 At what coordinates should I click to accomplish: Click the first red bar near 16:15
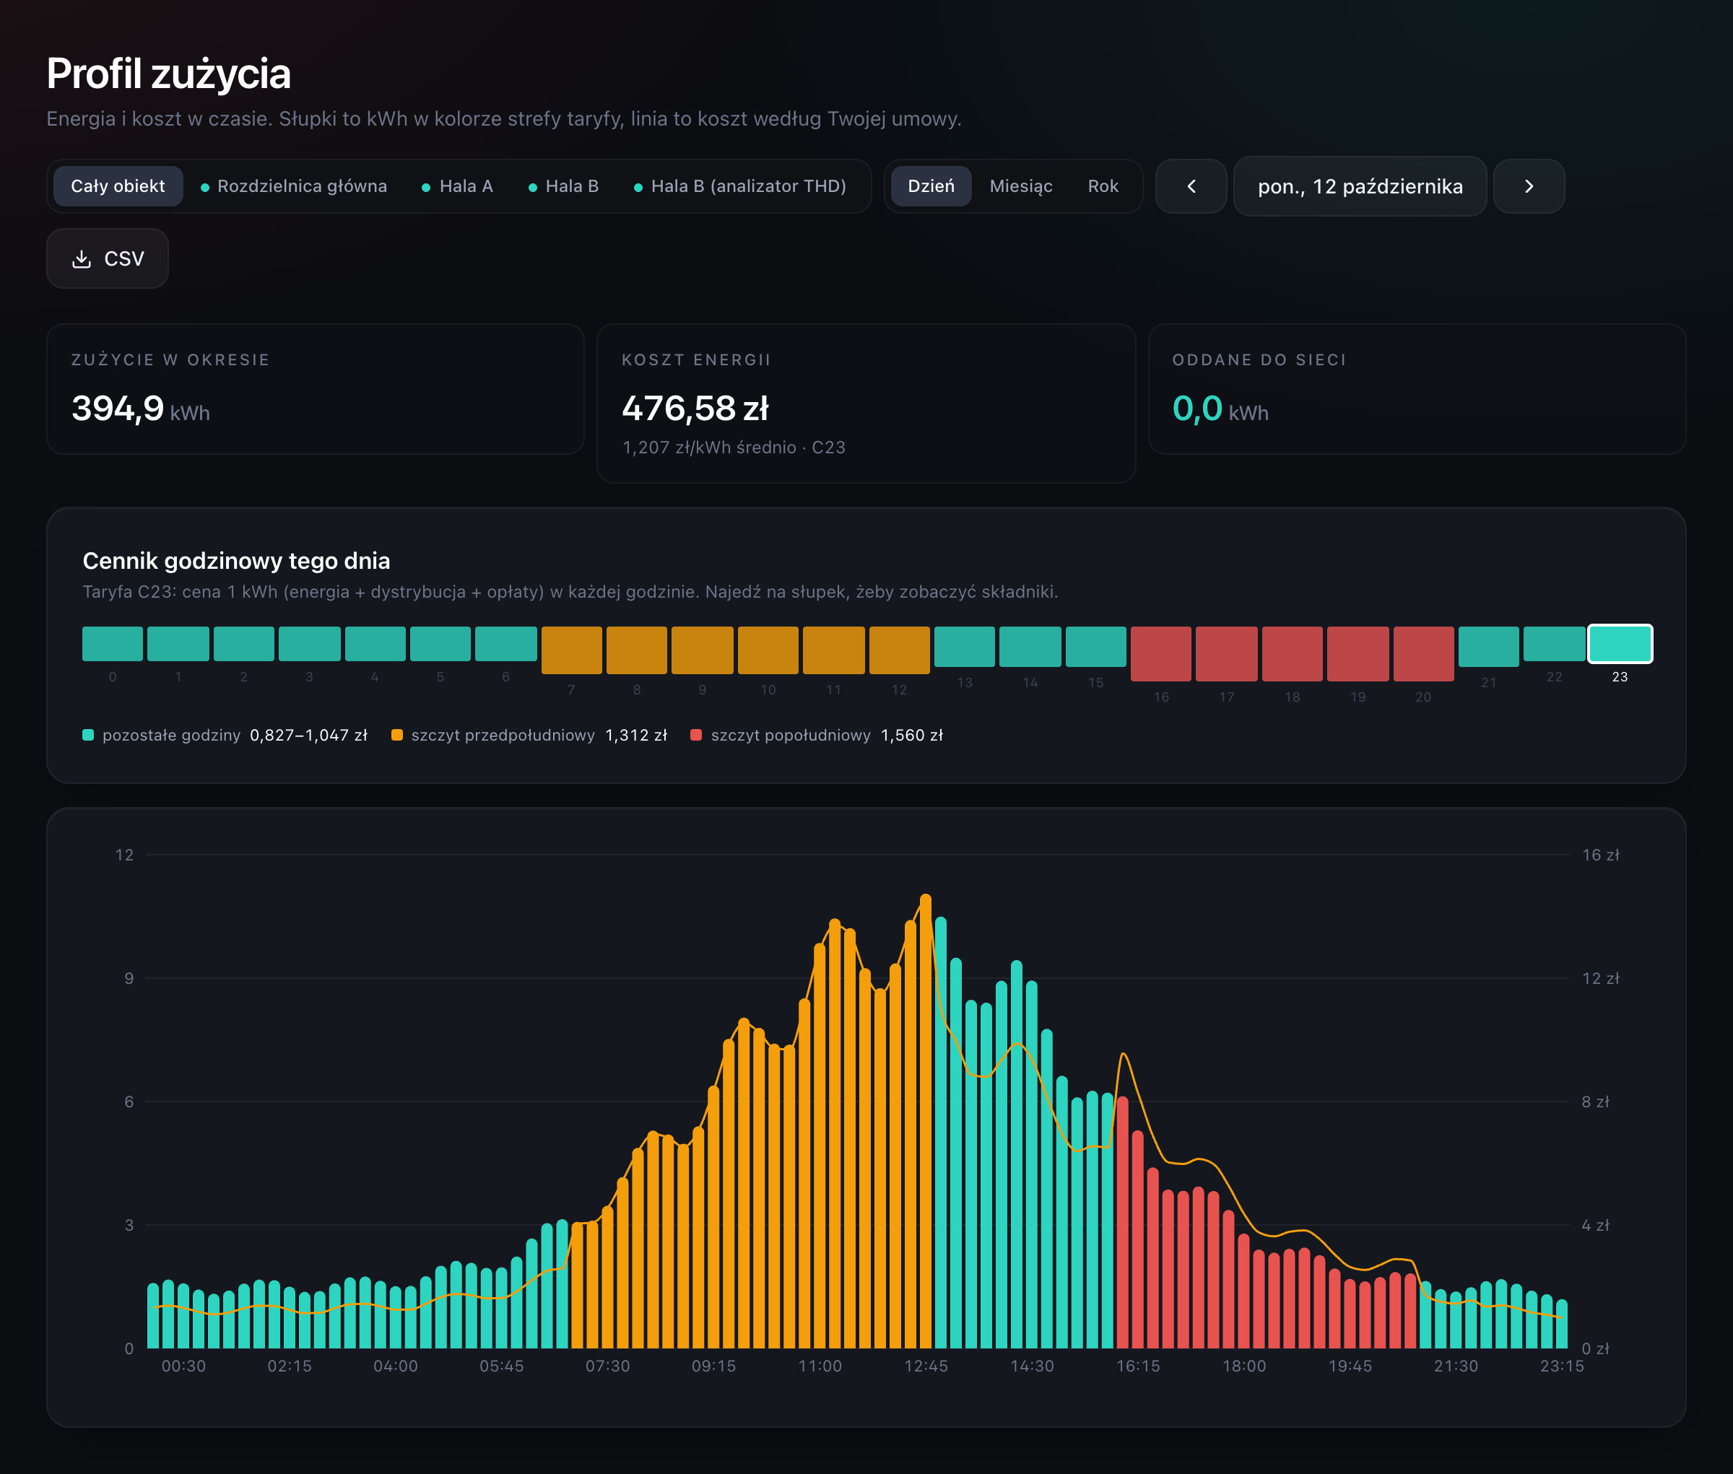pos(1123,1223)
